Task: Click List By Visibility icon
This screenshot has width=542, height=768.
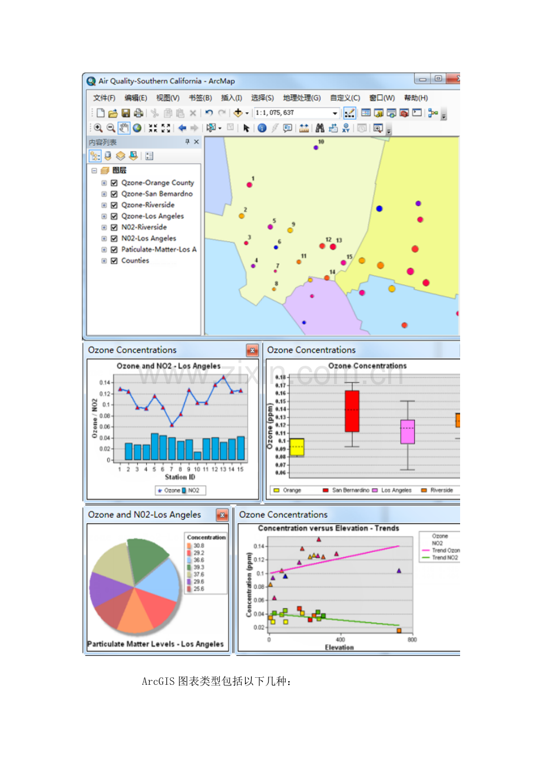Action: [120, 156]
